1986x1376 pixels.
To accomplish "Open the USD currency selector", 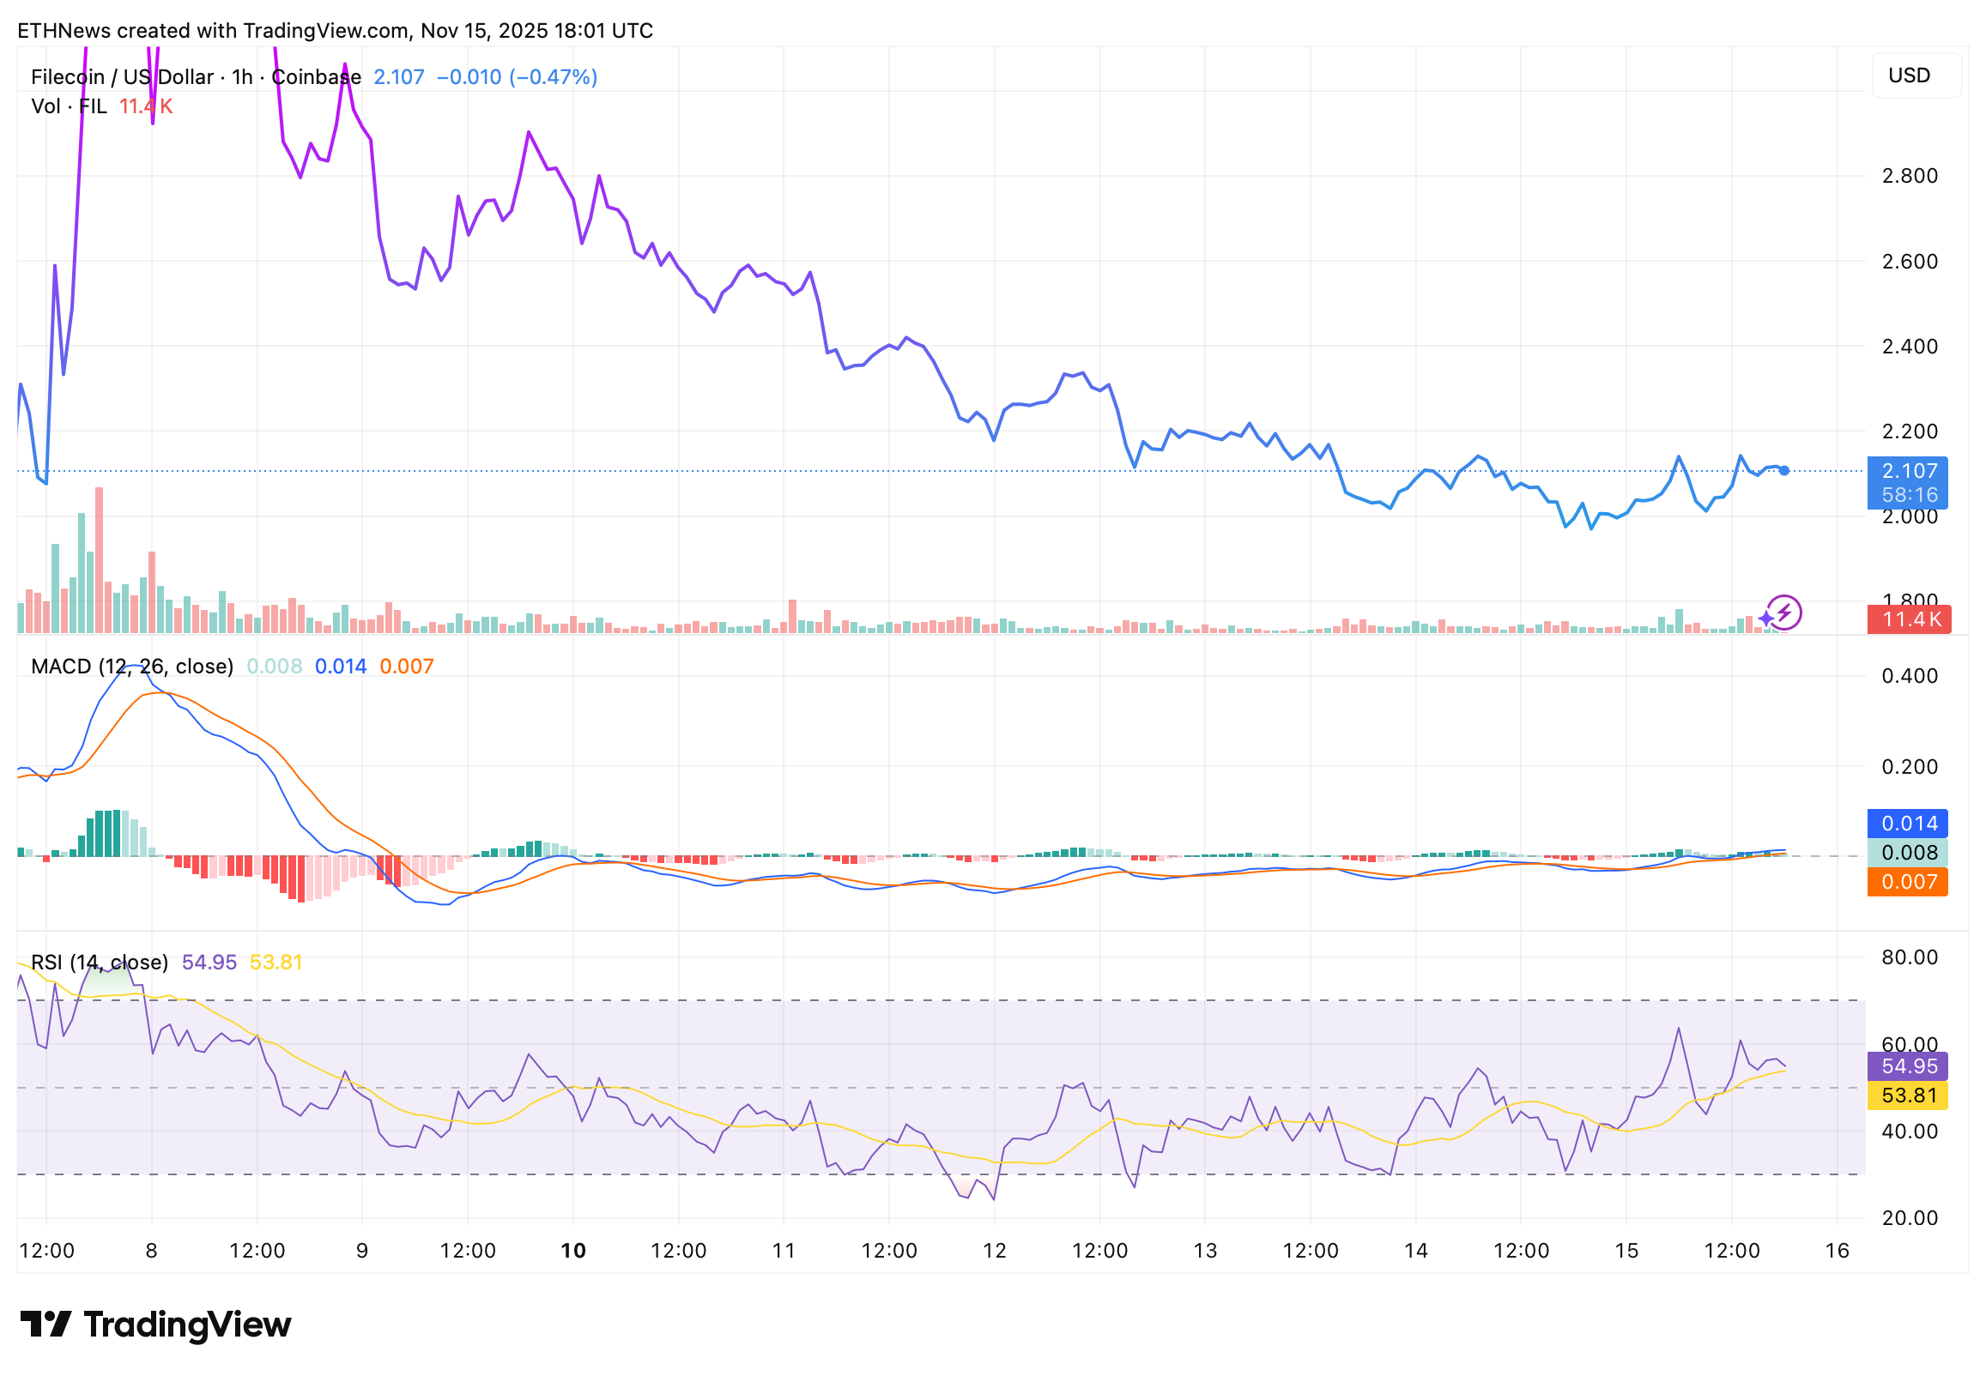I will point(1916,75).
